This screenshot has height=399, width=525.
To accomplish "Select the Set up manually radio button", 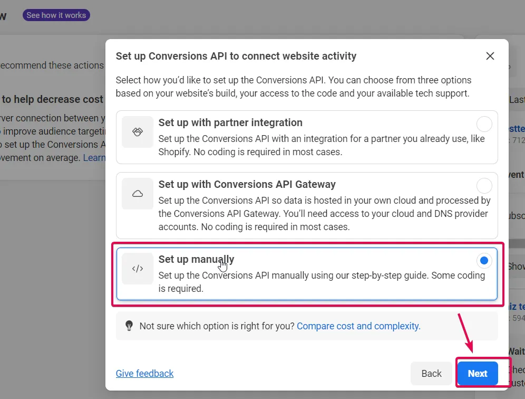I will [484, 261].
